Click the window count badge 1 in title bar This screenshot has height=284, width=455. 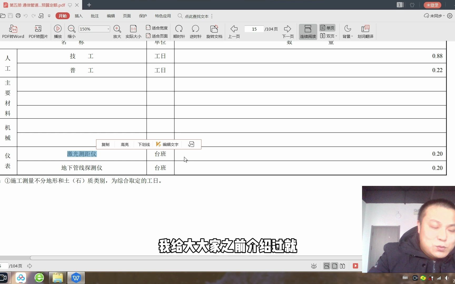pos(399,5)
